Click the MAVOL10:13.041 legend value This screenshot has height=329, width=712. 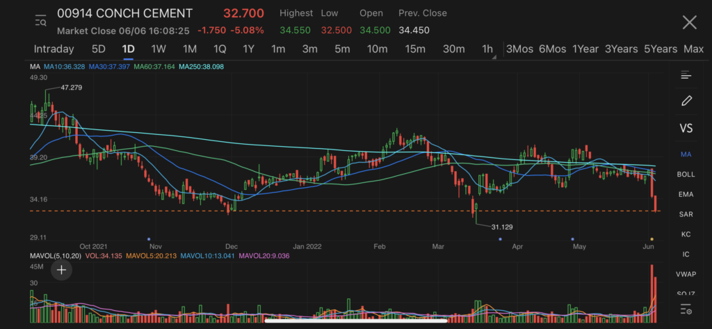(x=207, y=256)
